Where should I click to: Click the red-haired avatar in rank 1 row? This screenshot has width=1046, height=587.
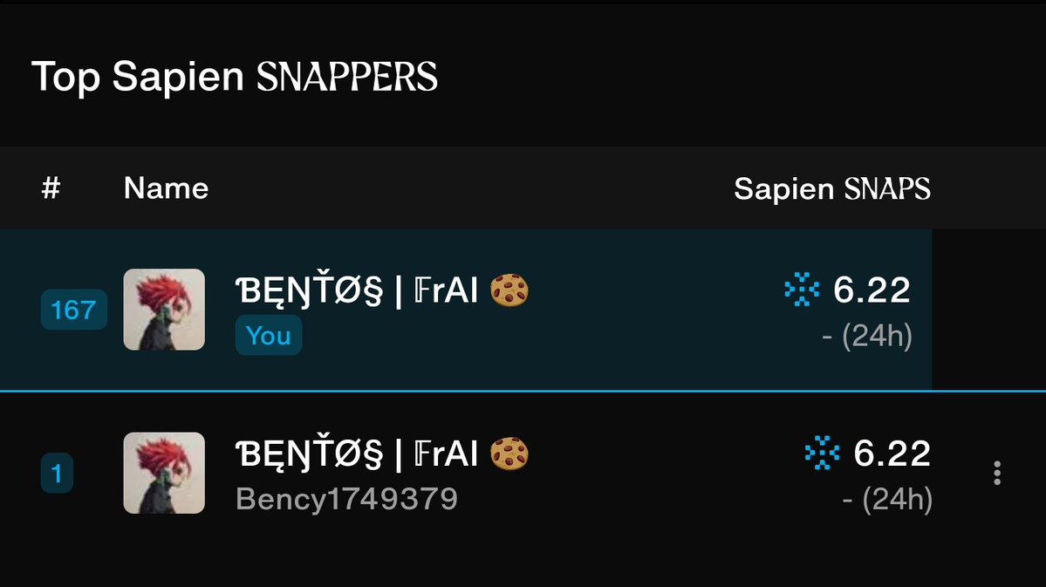(x=164, y=473)
